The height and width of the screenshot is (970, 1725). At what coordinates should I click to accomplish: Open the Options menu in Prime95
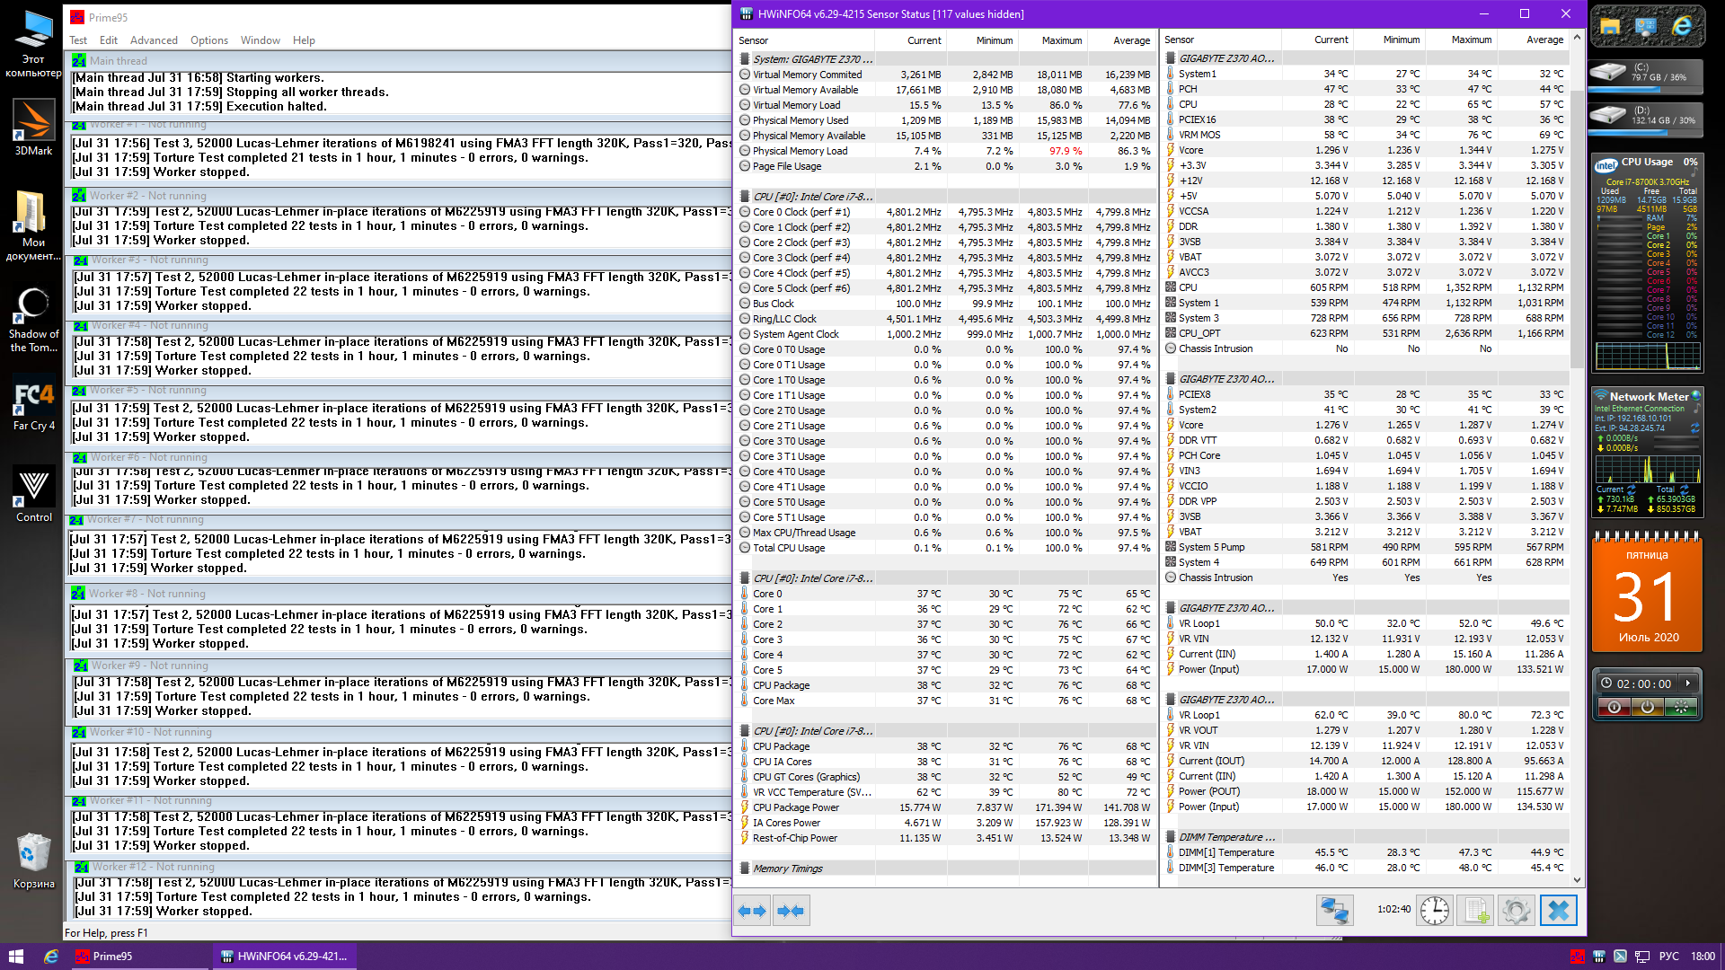point(209,40)
